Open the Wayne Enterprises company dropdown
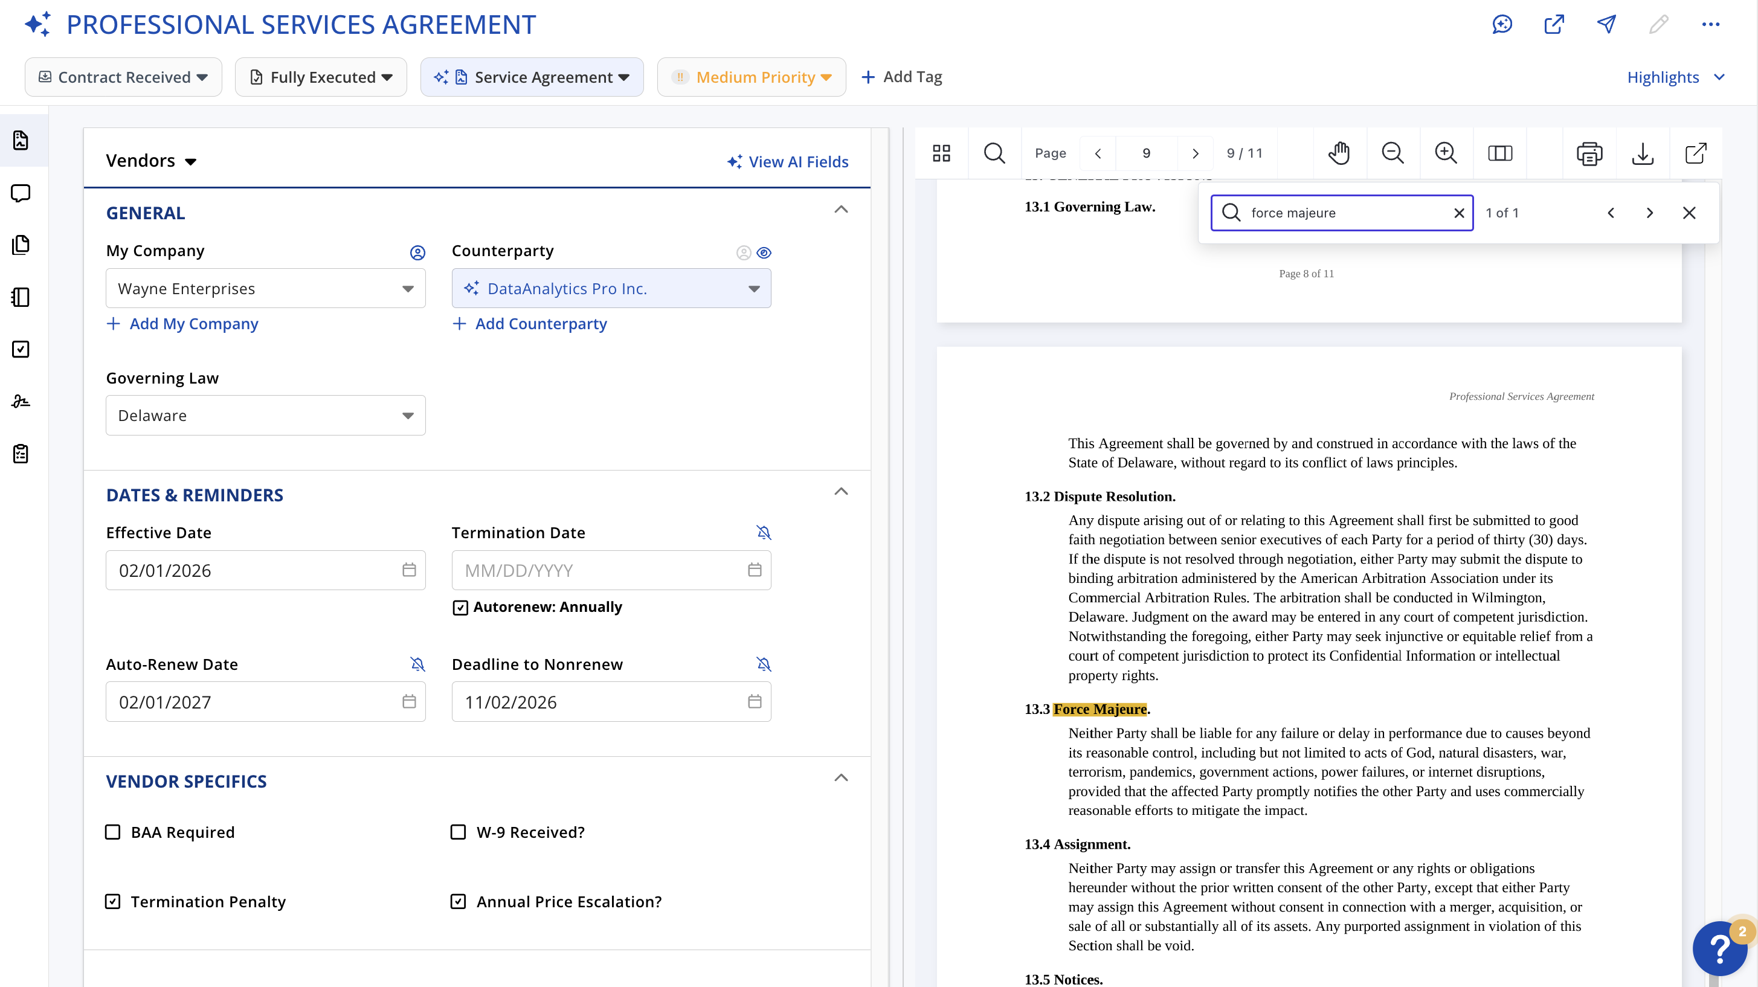1758x987 pixels. click(265, 288)
